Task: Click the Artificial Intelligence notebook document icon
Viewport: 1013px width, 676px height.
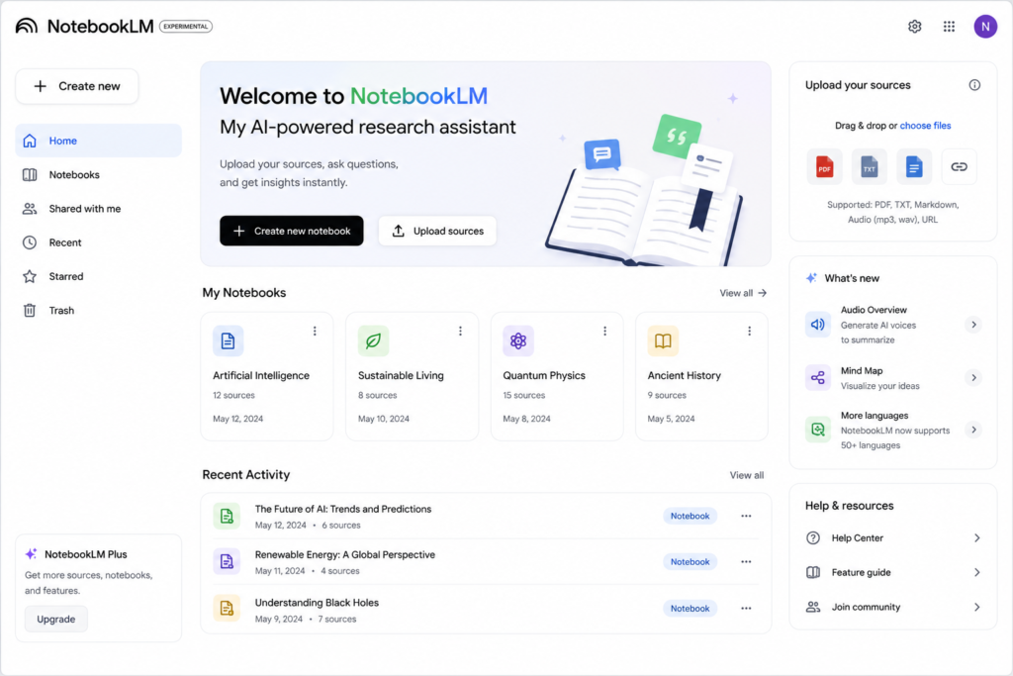Action: [229, 340]
